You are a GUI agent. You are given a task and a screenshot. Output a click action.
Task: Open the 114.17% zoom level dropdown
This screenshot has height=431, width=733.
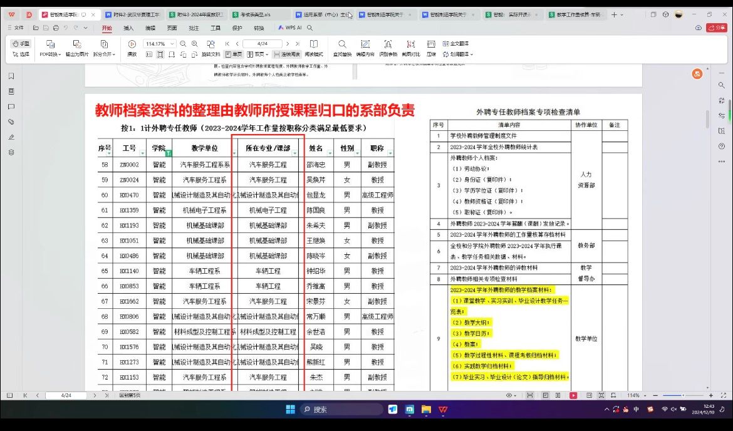173,44
